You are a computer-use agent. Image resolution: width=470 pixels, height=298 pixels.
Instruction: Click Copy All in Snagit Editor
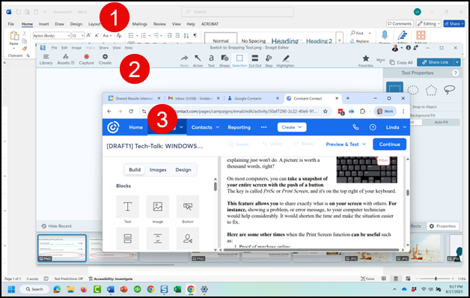pos(401,62)
